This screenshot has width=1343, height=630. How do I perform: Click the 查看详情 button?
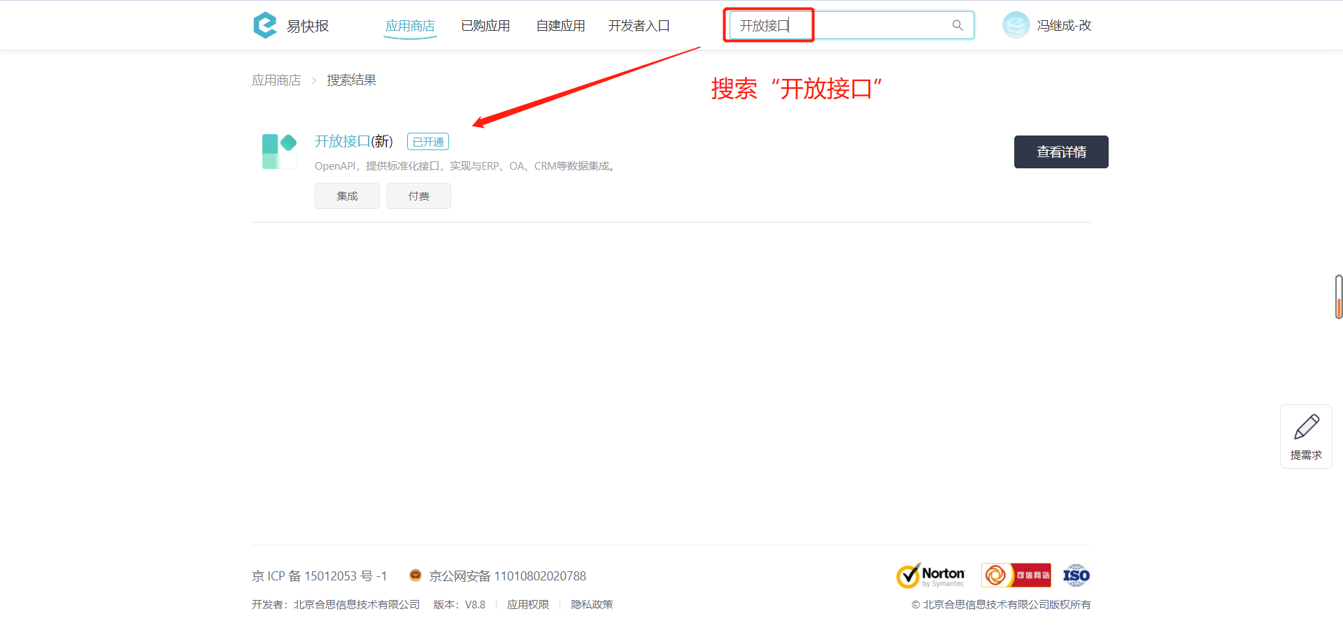pos(1061,152)
